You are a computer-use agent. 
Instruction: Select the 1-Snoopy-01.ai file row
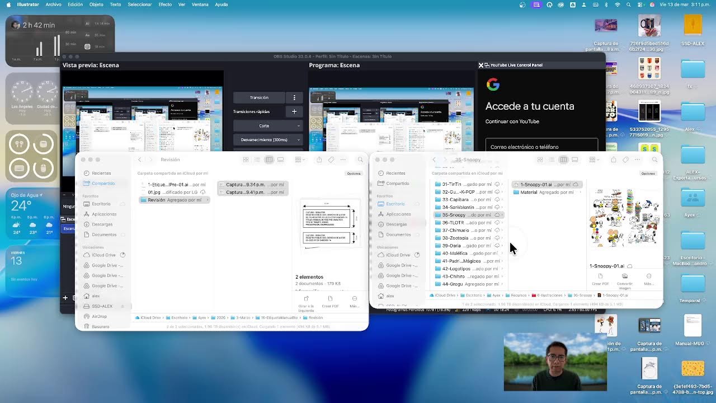coord(547,184)
